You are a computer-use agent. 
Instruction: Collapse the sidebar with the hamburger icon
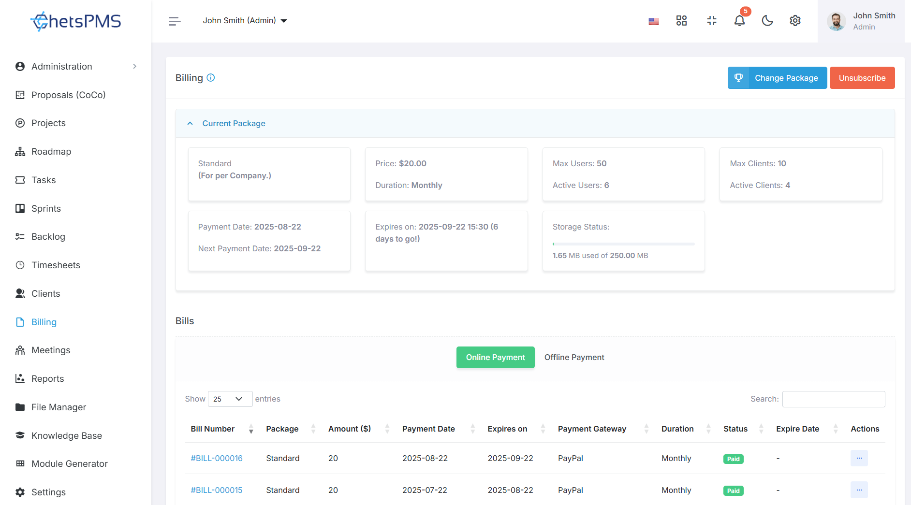click(175, 21)
